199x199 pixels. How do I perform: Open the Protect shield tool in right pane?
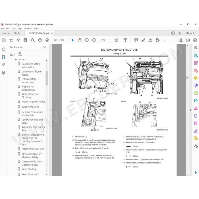196,116
